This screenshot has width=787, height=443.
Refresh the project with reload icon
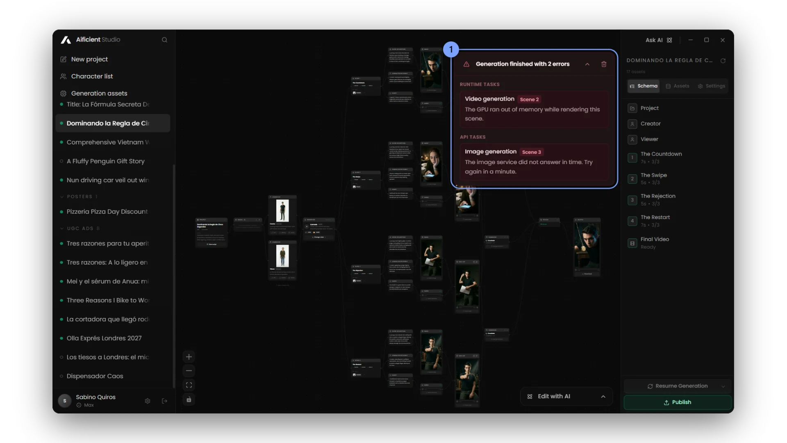[x=723, y=61]
